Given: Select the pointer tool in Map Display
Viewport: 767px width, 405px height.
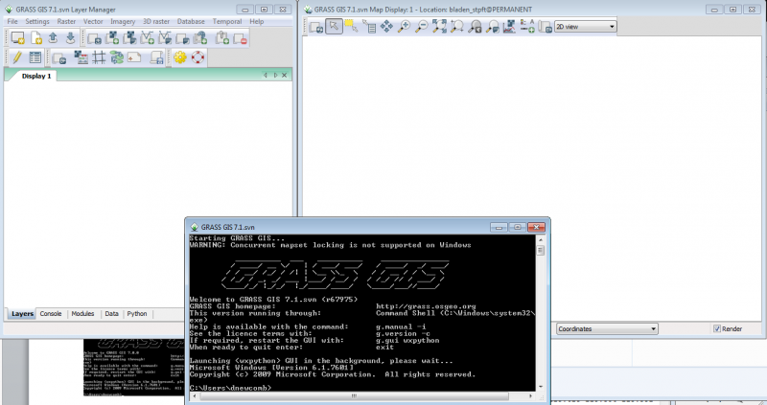Looking at the screenshot, I should (335, 26).
